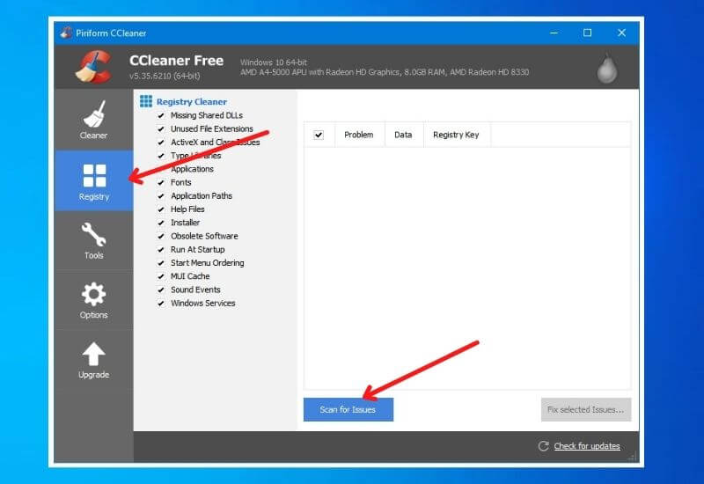Click the Registry Key column header
This screenshot has width=704, height=484.
456,135
